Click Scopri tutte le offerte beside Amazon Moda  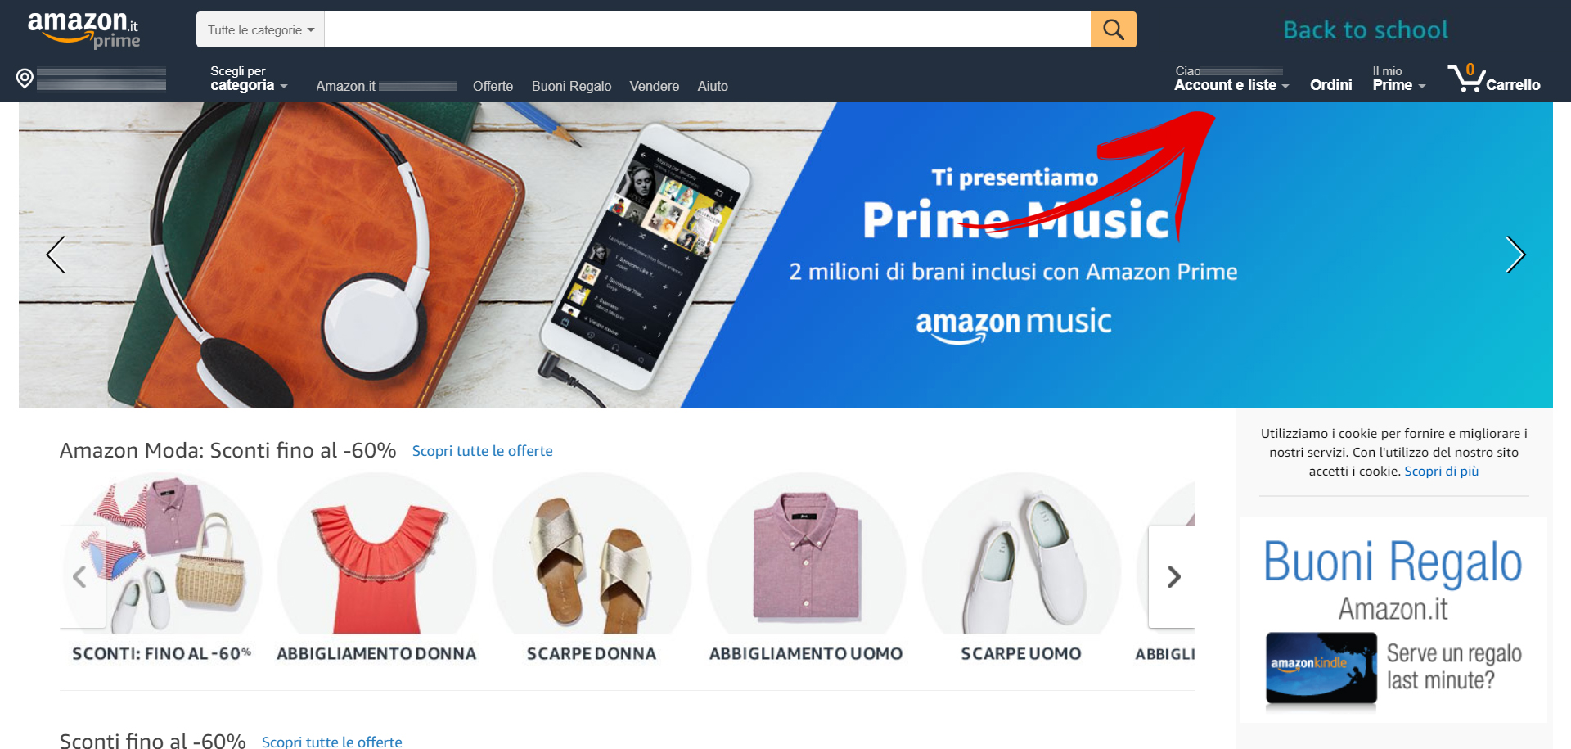click(x=482, y=451)
